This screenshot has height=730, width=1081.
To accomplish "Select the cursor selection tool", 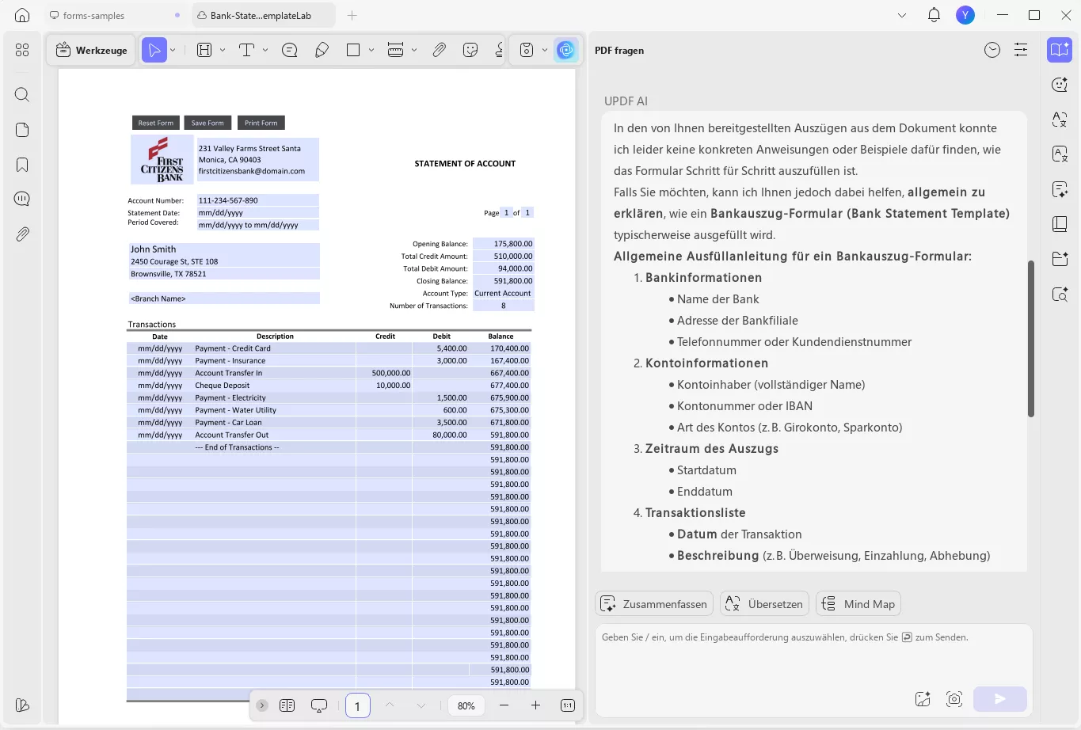I will click(154, 50).
